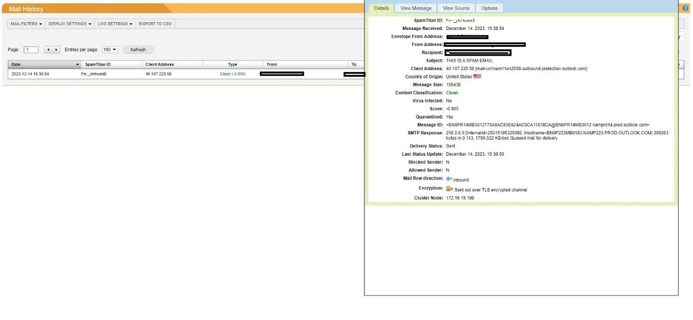Select the mail row Fn-_ykrkwesE
This screenshot has width=693, height=320.
(x=94, y=74)
